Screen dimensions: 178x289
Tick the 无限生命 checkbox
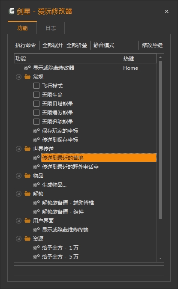click(36, 95)
